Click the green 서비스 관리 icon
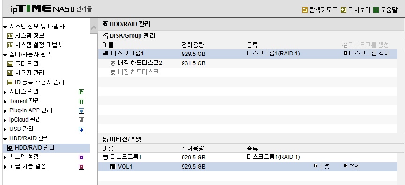This screenshot has height=185, width=405. click(81, 92)
